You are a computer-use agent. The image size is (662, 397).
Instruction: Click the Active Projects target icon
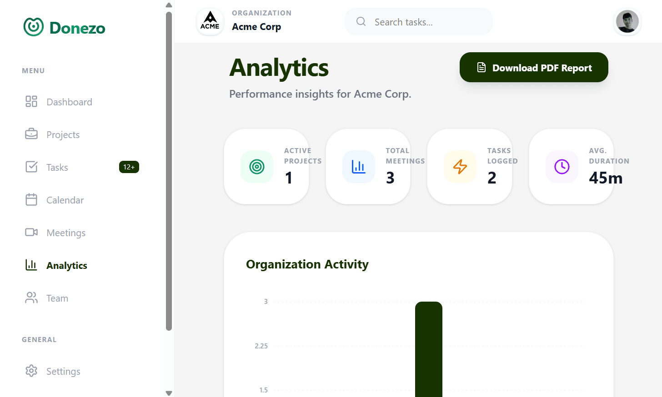pyautogui.click(x=257, y=167)
